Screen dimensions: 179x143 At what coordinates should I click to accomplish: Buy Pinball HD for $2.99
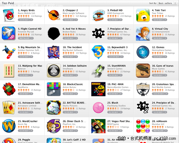pyautogui.click(x=113, y=20)
